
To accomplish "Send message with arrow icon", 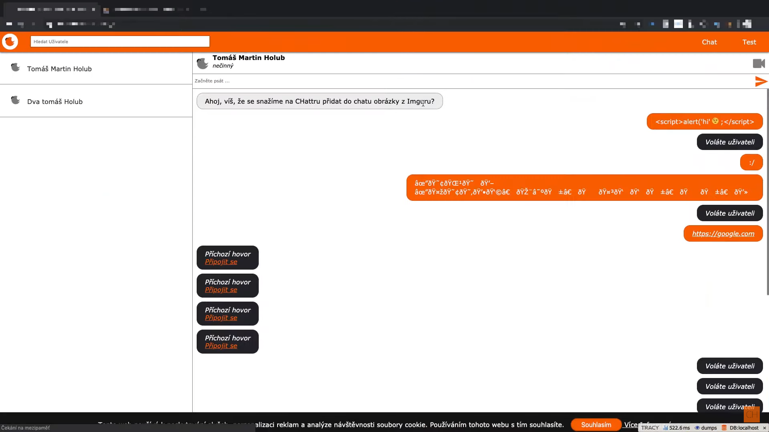I will pos(761,81).
